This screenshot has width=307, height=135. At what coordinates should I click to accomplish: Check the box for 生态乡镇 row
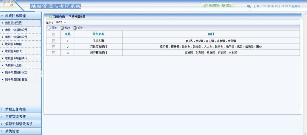(53, 41)
